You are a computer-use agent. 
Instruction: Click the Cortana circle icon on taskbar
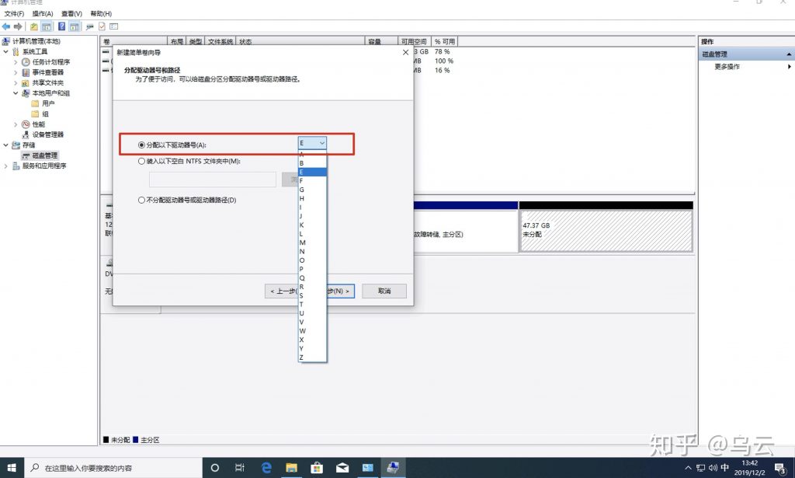(214, 468)
